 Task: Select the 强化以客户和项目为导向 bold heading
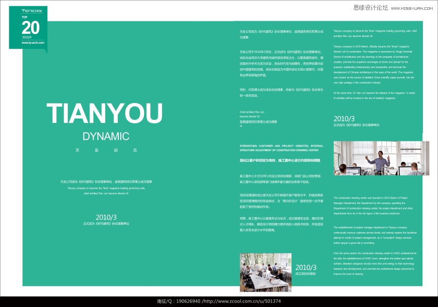click(x=280, y=160)
